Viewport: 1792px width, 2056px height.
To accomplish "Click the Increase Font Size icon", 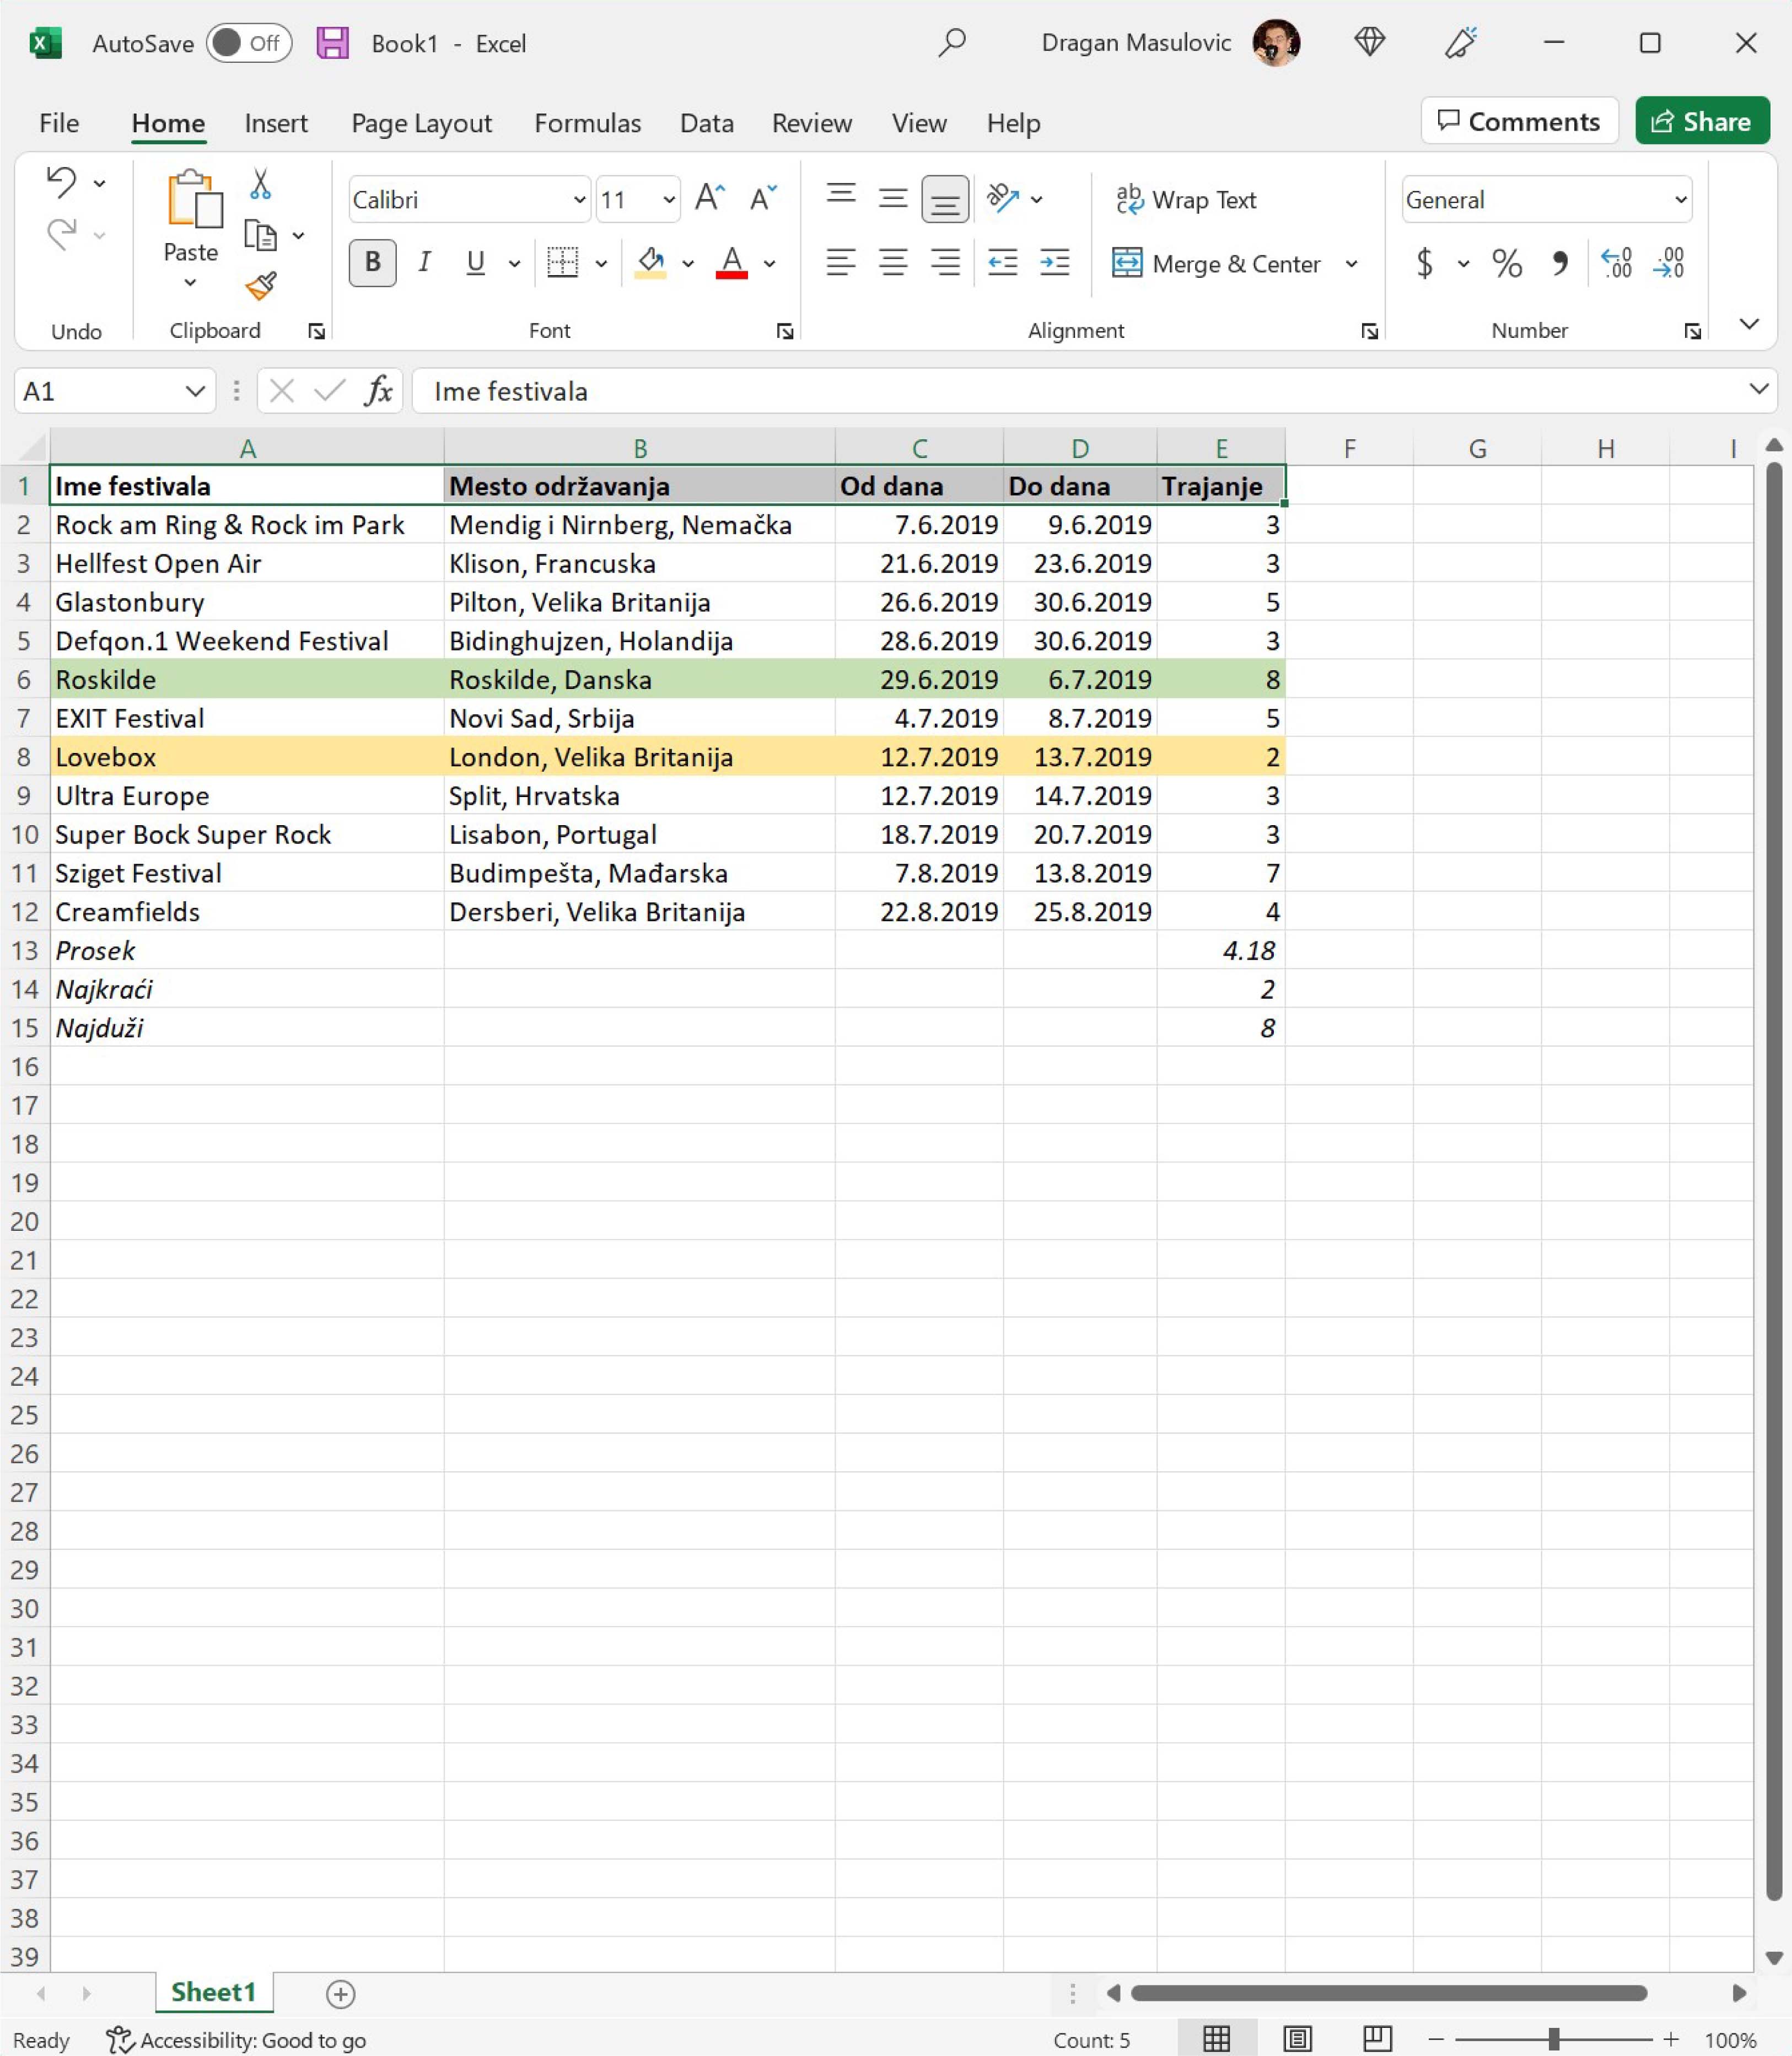I will coord(709,198).
